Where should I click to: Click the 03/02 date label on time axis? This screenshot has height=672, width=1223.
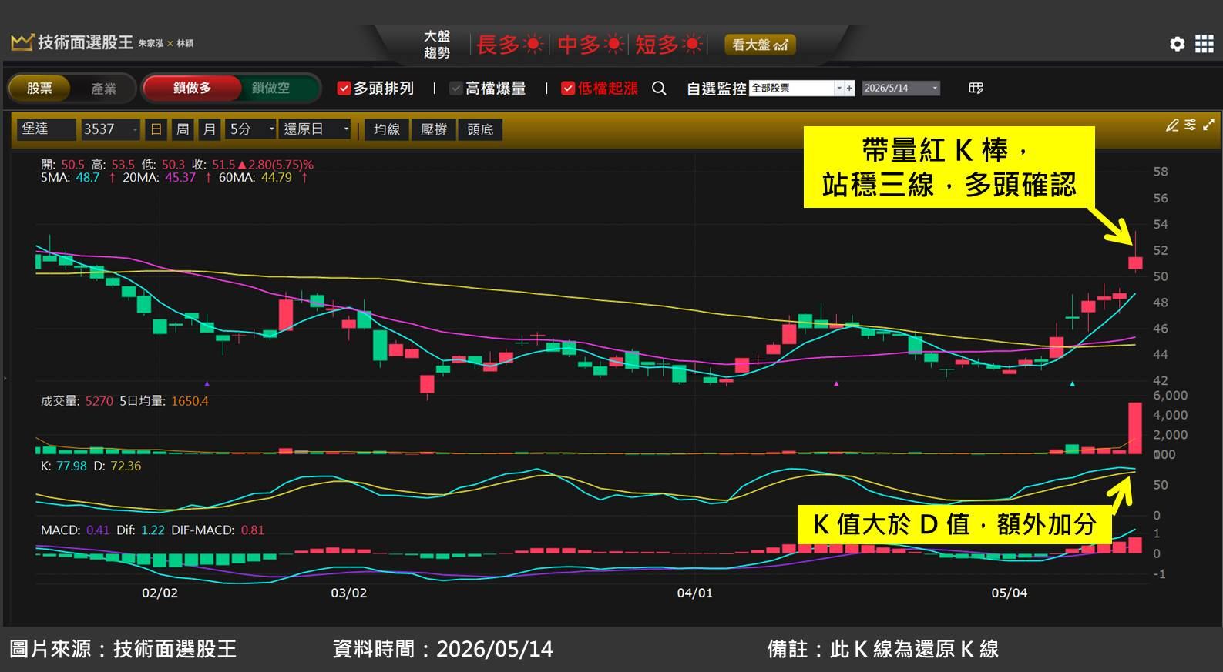pyautogui.click(x=349, y=593)
